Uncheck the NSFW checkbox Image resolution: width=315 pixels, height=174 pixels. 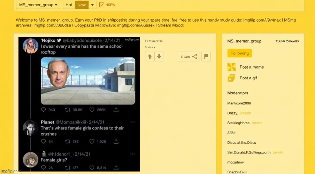[102, 5]
